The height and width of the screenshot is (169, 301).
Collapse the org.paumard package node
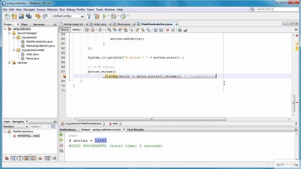14,38
